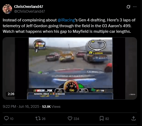
Task: Open the 9:22 PM Jun 16, 2025 timestamp
Action: click(21, 106)
